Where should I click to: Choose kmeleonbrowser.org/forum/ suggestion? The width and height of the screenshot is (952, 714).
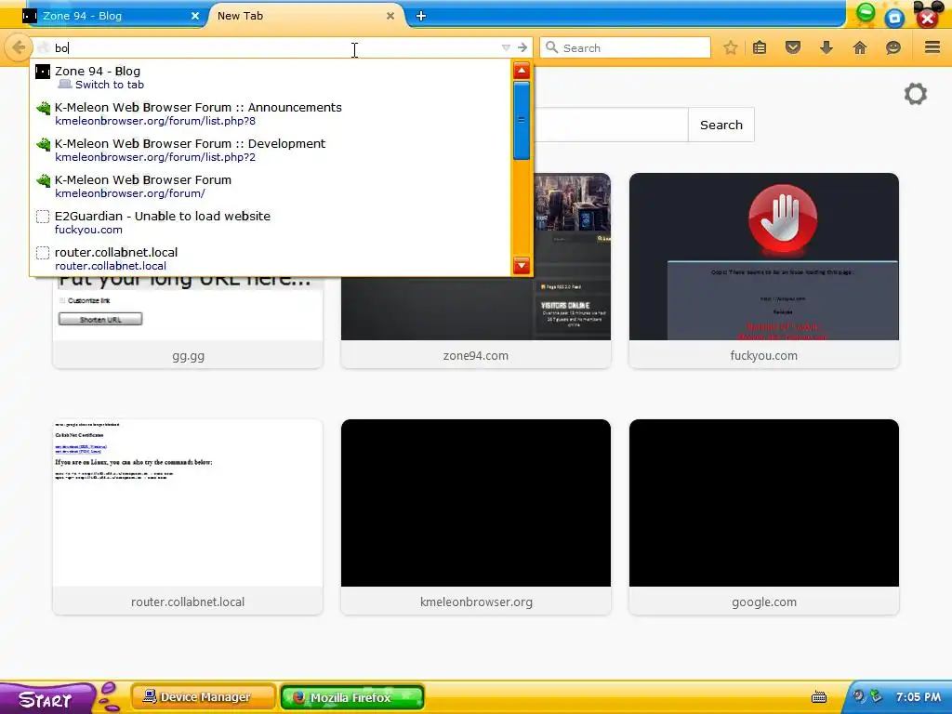[x=271, y=186]
